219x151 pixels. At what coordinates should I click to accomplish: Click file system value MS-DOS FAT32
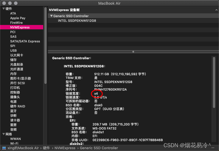104,128
